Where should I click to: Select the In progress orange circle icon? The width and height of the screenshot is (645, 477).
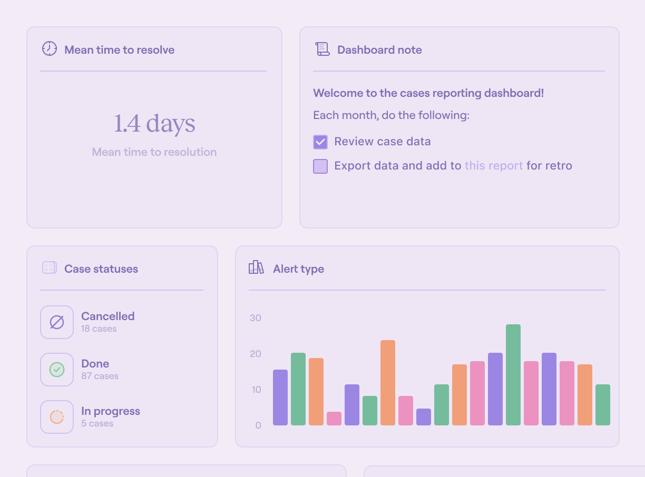pos(57,417)
